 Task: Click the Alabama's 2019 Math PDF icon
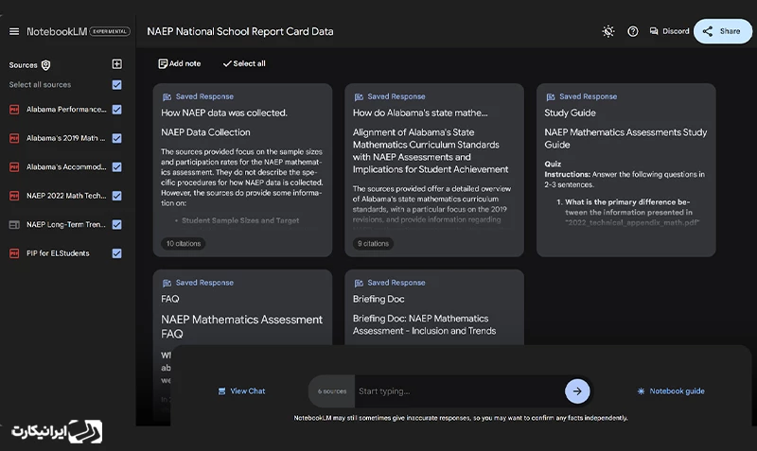click(14, 138)
